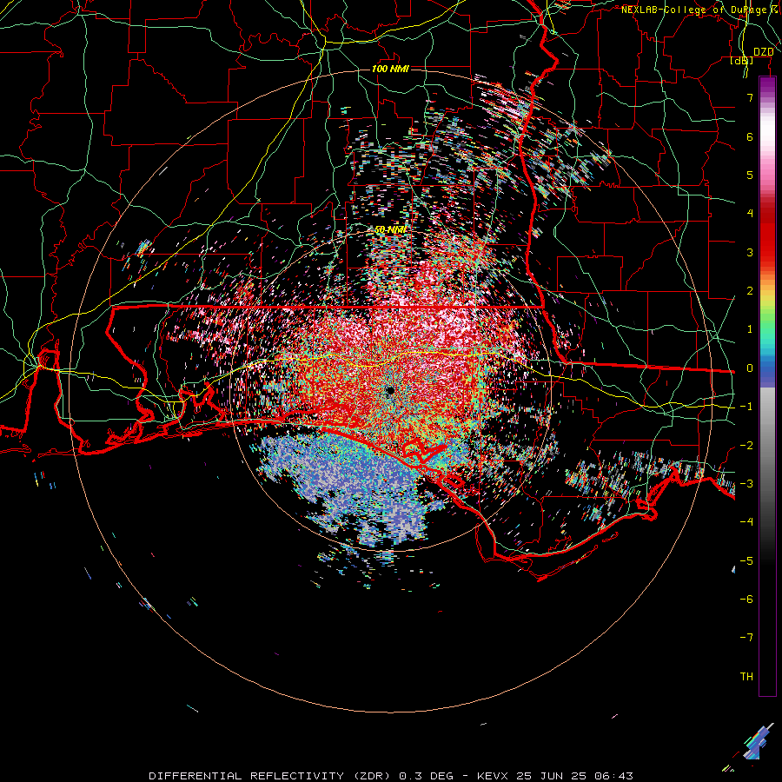Viewport: 782px width, 782px height.
Task: Click the Differential Reflectivity caption at bottom
Action: [x=391, y=776]
